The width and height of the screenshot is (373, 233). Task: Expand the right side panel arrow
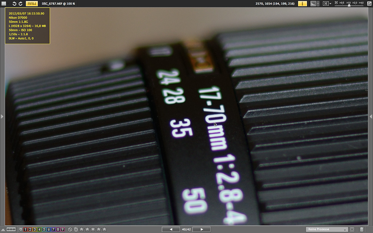[371, 116]
